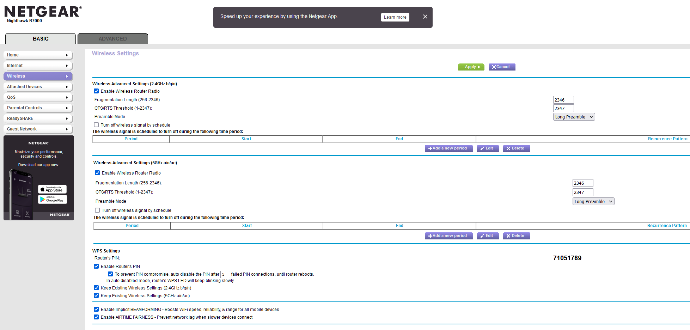Cancel the wireless settings changes

coord(501,67)
